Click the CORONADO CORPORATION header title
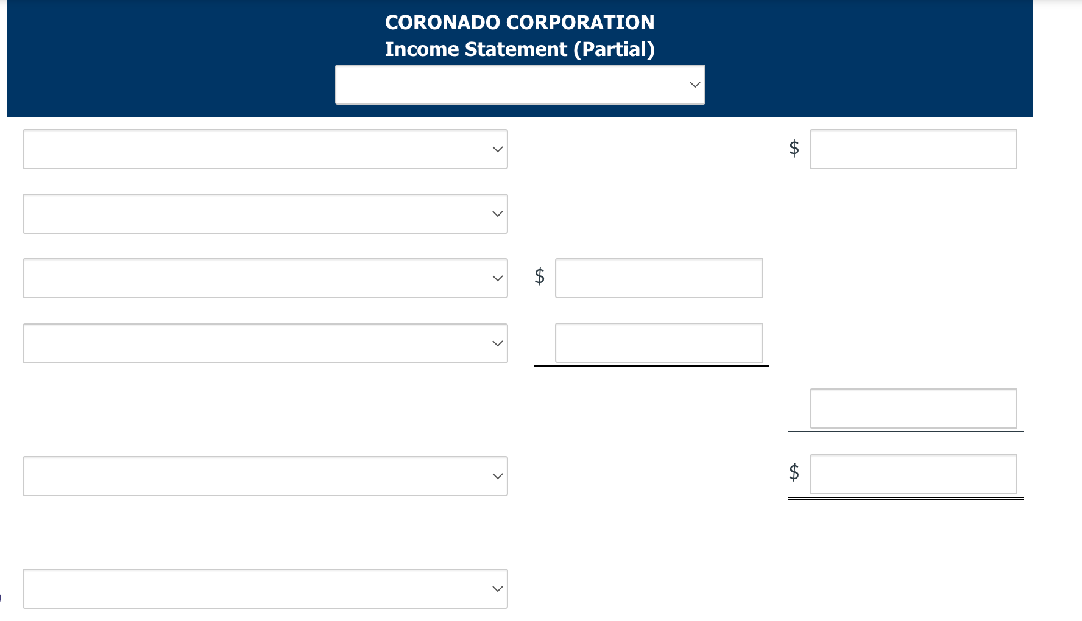1082x621 pixels. pyautogui.click(x=520, y=22)
